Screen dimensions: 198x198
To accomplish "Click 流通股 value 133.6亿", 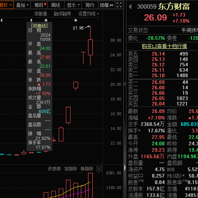I will click(x=156, y=195).
